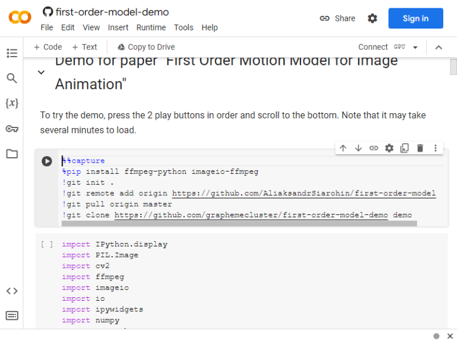Click the "import numpy" line
The image size is (457, 343).
[90, 320]
